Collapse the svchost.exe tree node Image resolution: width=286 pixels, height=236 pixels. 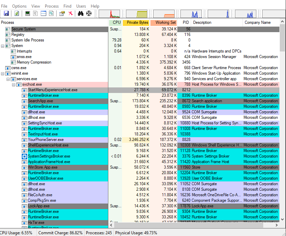click(x=13, y=85)
